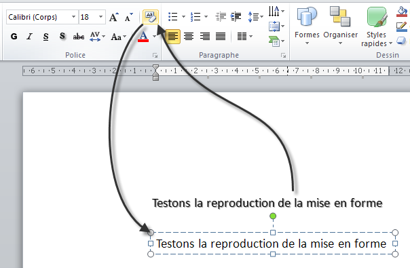Open the text direction menu
This screenshot has height=268, width=410.
[x=276, y=12]
